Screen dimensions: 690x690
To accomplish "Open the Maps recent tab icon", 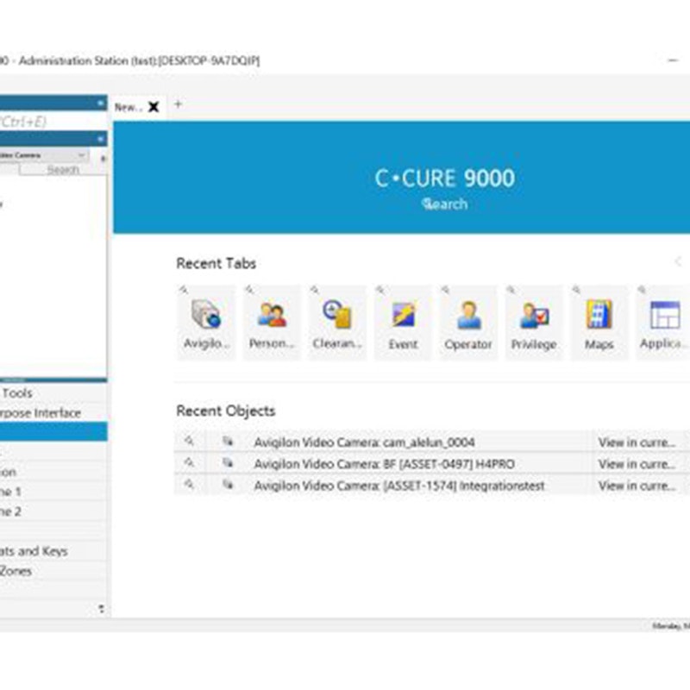I will (x=599, y=321).
